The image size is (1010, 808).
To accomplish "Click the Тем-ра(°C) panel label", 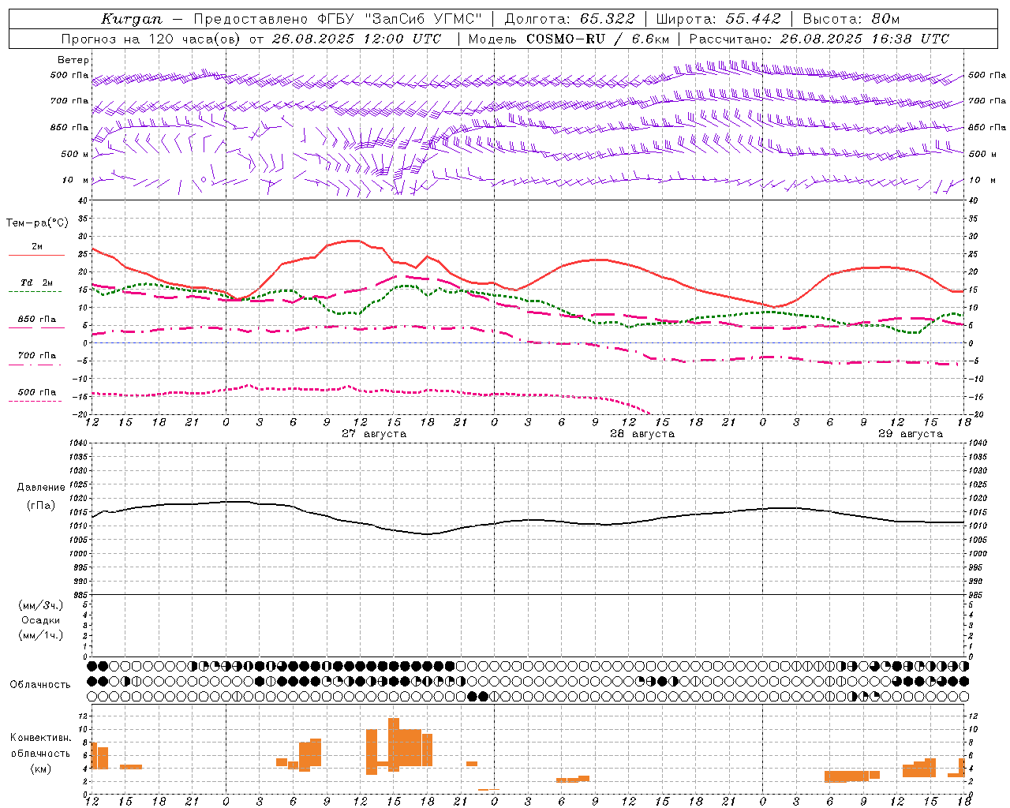I will pos(37,223).
